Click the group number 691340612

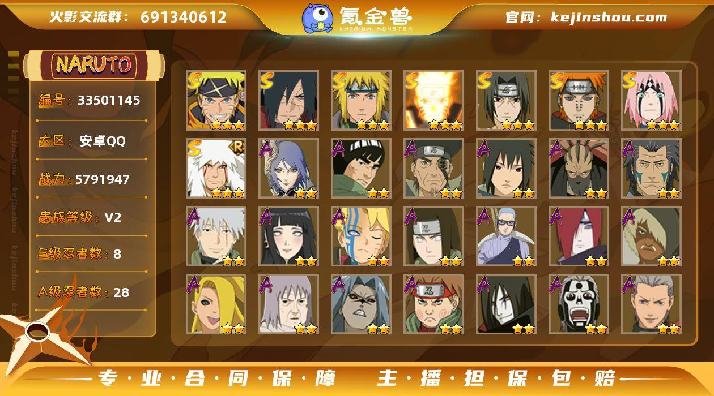coord(184,17)
